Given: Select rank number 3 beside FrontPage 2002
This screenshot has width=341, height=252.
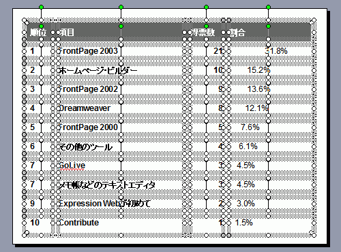Looking at the screenshot, I should (32, 89).
